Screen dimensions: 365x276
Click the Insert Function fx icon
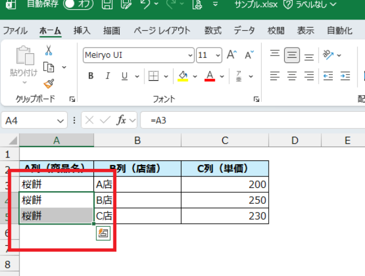pyautogui.click(x=121, y=120)
